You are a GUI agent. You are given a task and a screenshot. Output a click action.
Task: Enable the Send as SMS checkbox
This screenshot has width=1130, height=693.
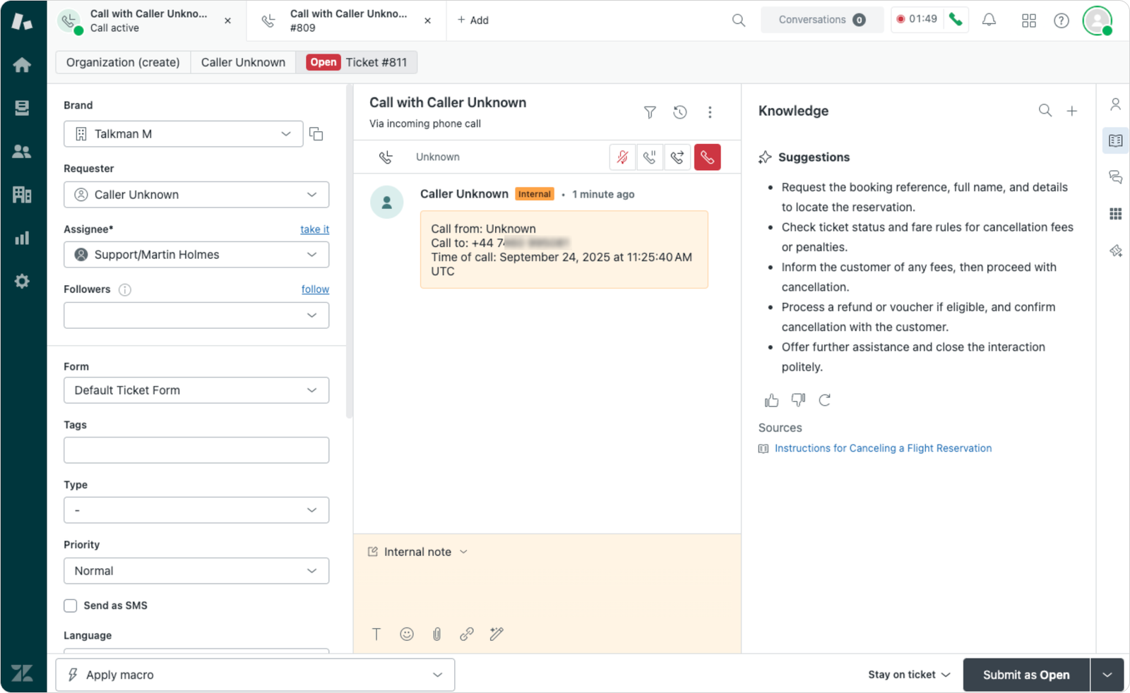[71, 605]
